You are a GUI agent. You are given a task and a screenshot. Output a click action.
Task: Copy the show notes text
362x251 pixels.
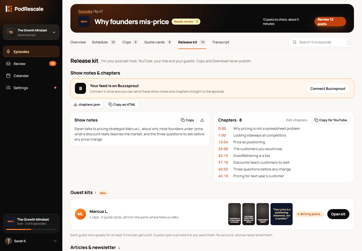point(187,120)
